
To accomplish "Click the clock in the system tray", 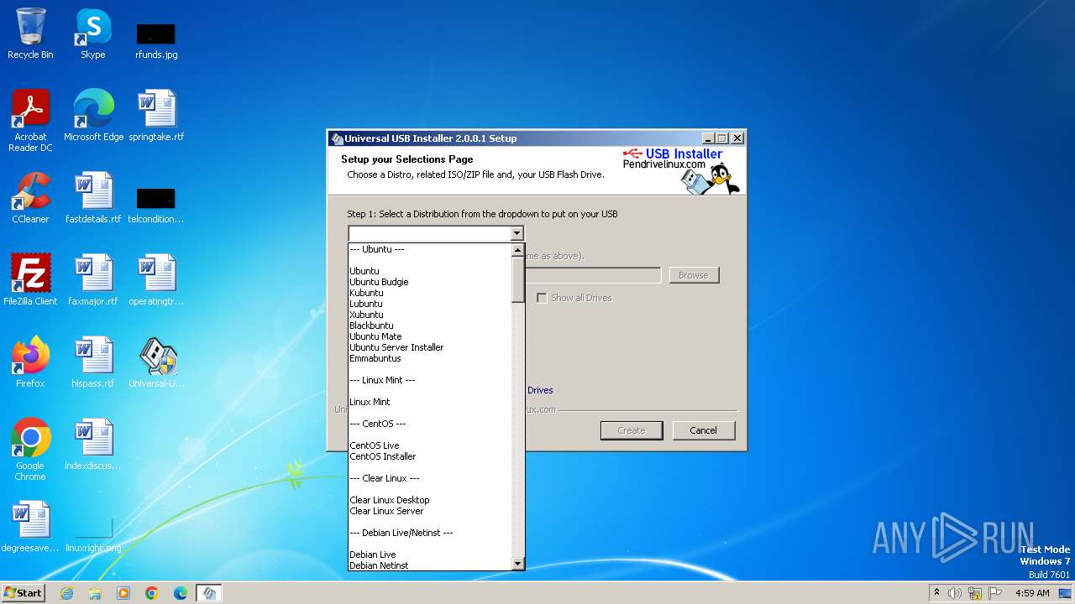I will pyautogui.click(x=1032, y=593).
